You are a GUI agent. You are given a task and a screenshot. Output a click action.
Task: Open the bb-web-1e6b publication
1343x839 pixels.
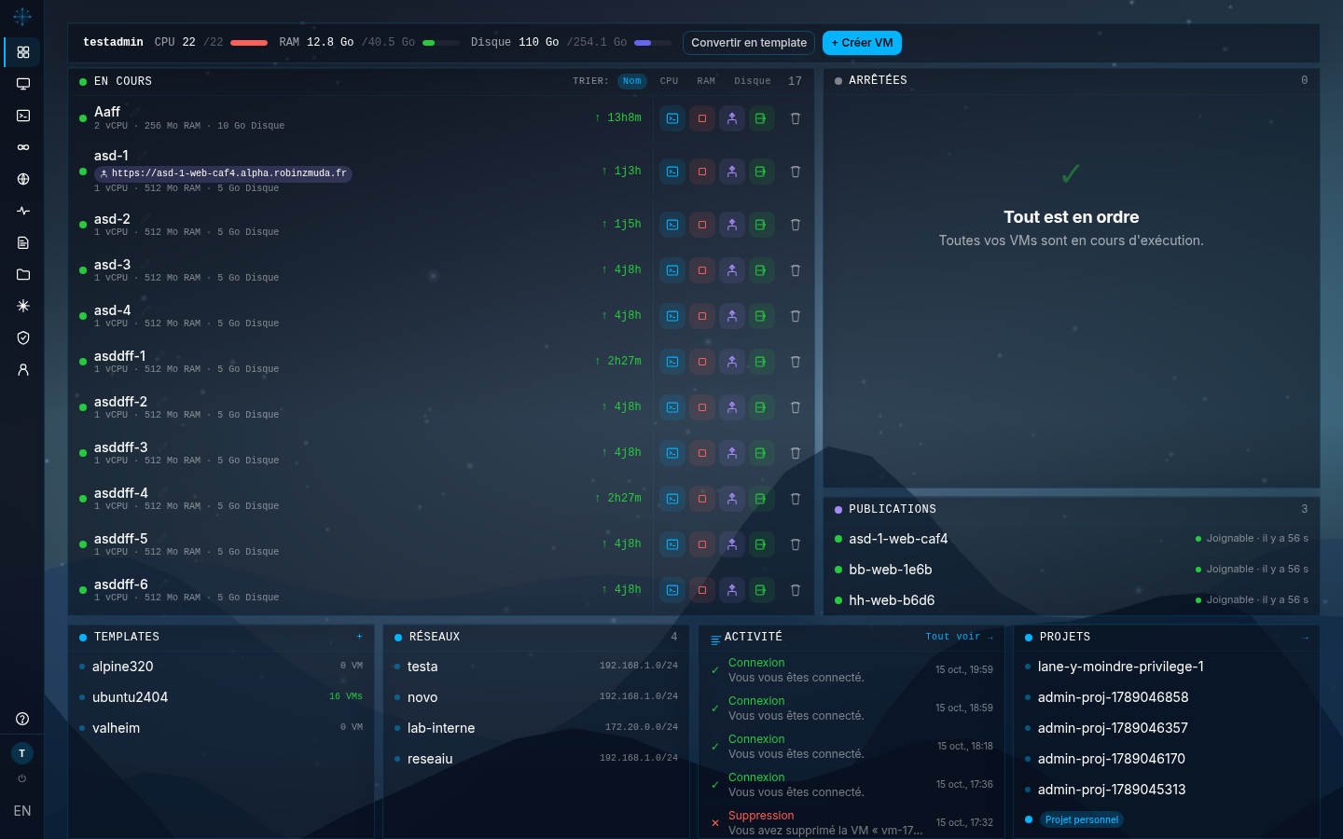(1072, 570)
